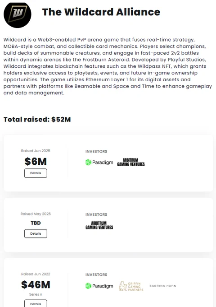Click the $6M raised amount
Screen dimensions: 216x307
tap(36, 162)
